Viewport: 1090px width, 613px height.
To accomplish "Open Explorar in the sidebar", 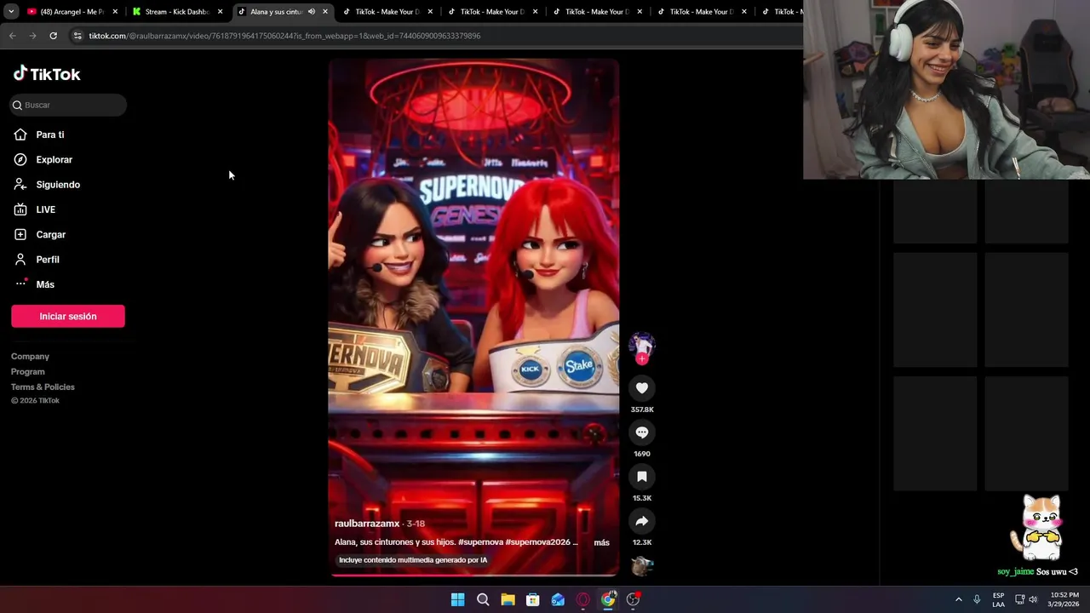I will click(54, 159).
